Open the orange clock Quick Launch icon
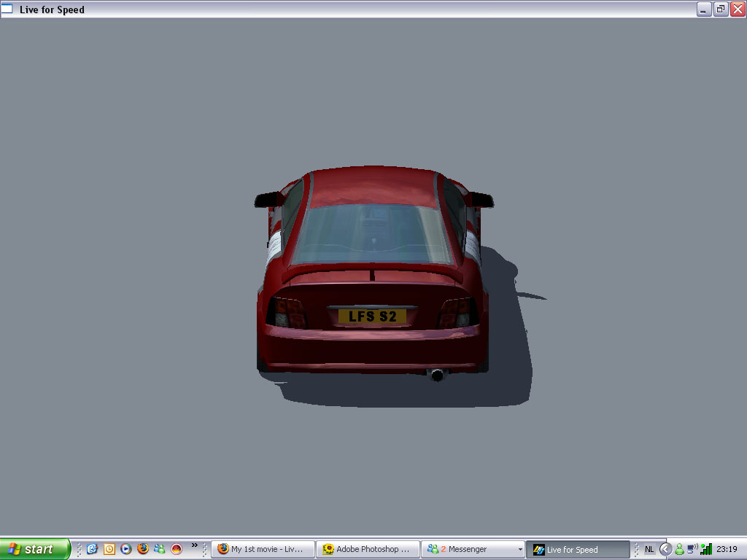Screen dimensions: 747x560 tap(109, 549)
